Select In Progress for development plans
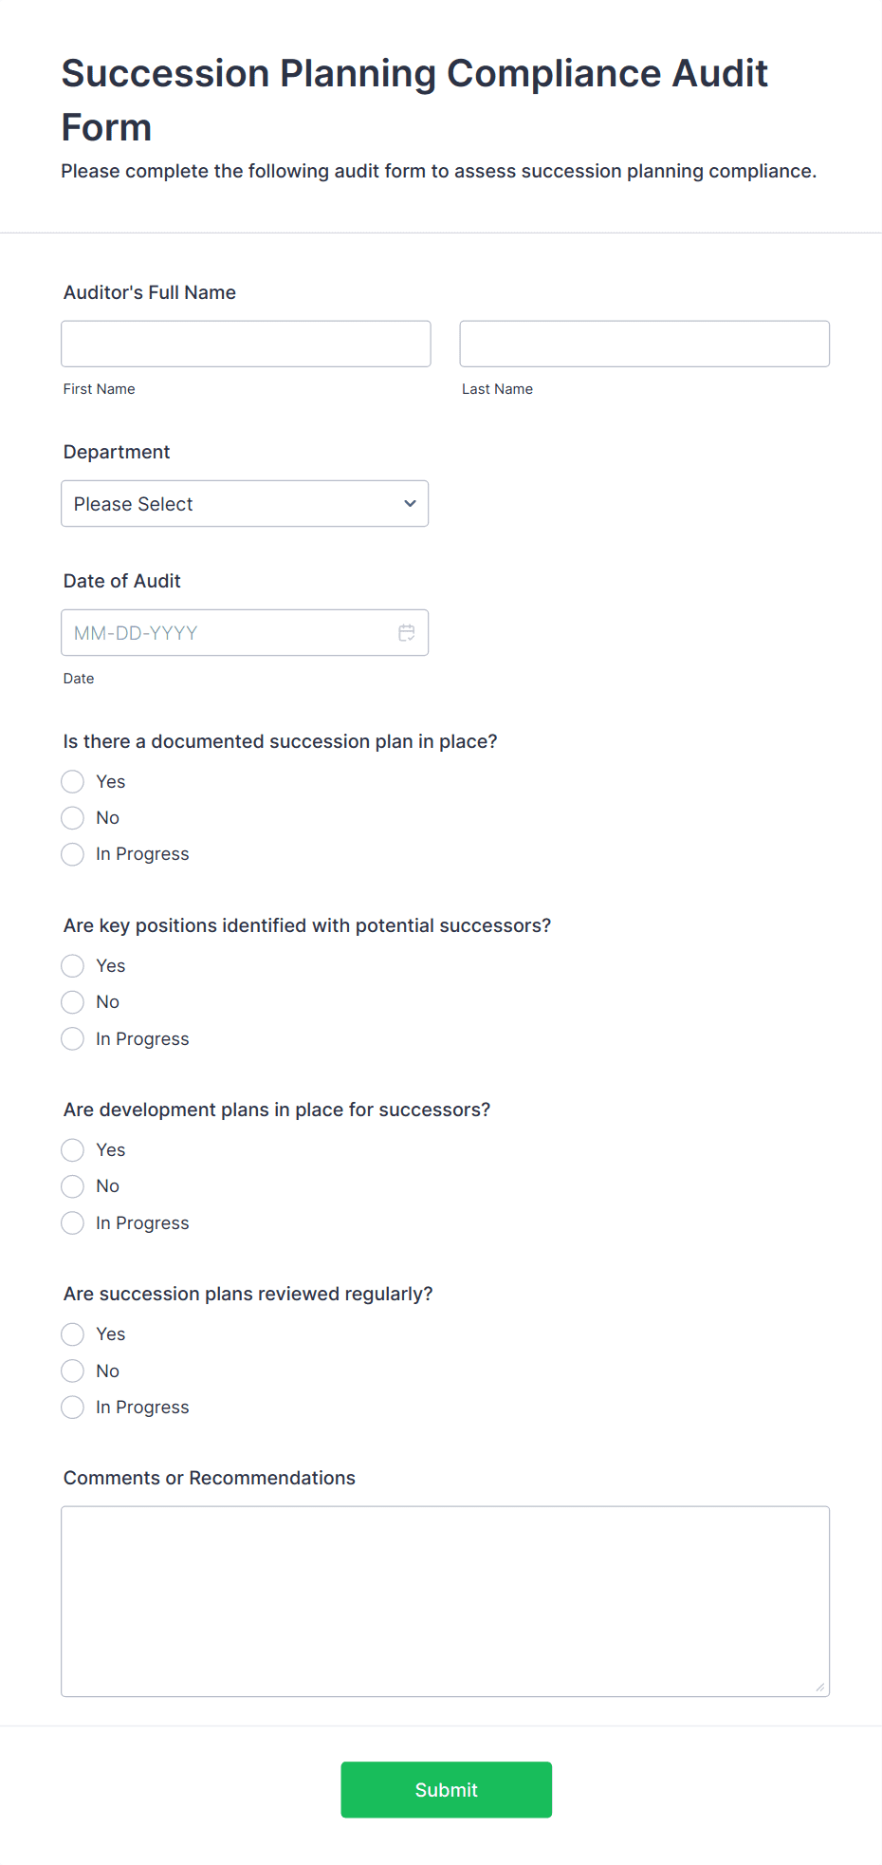This screenshot has width=882, height=1865. coord(73,1223)
